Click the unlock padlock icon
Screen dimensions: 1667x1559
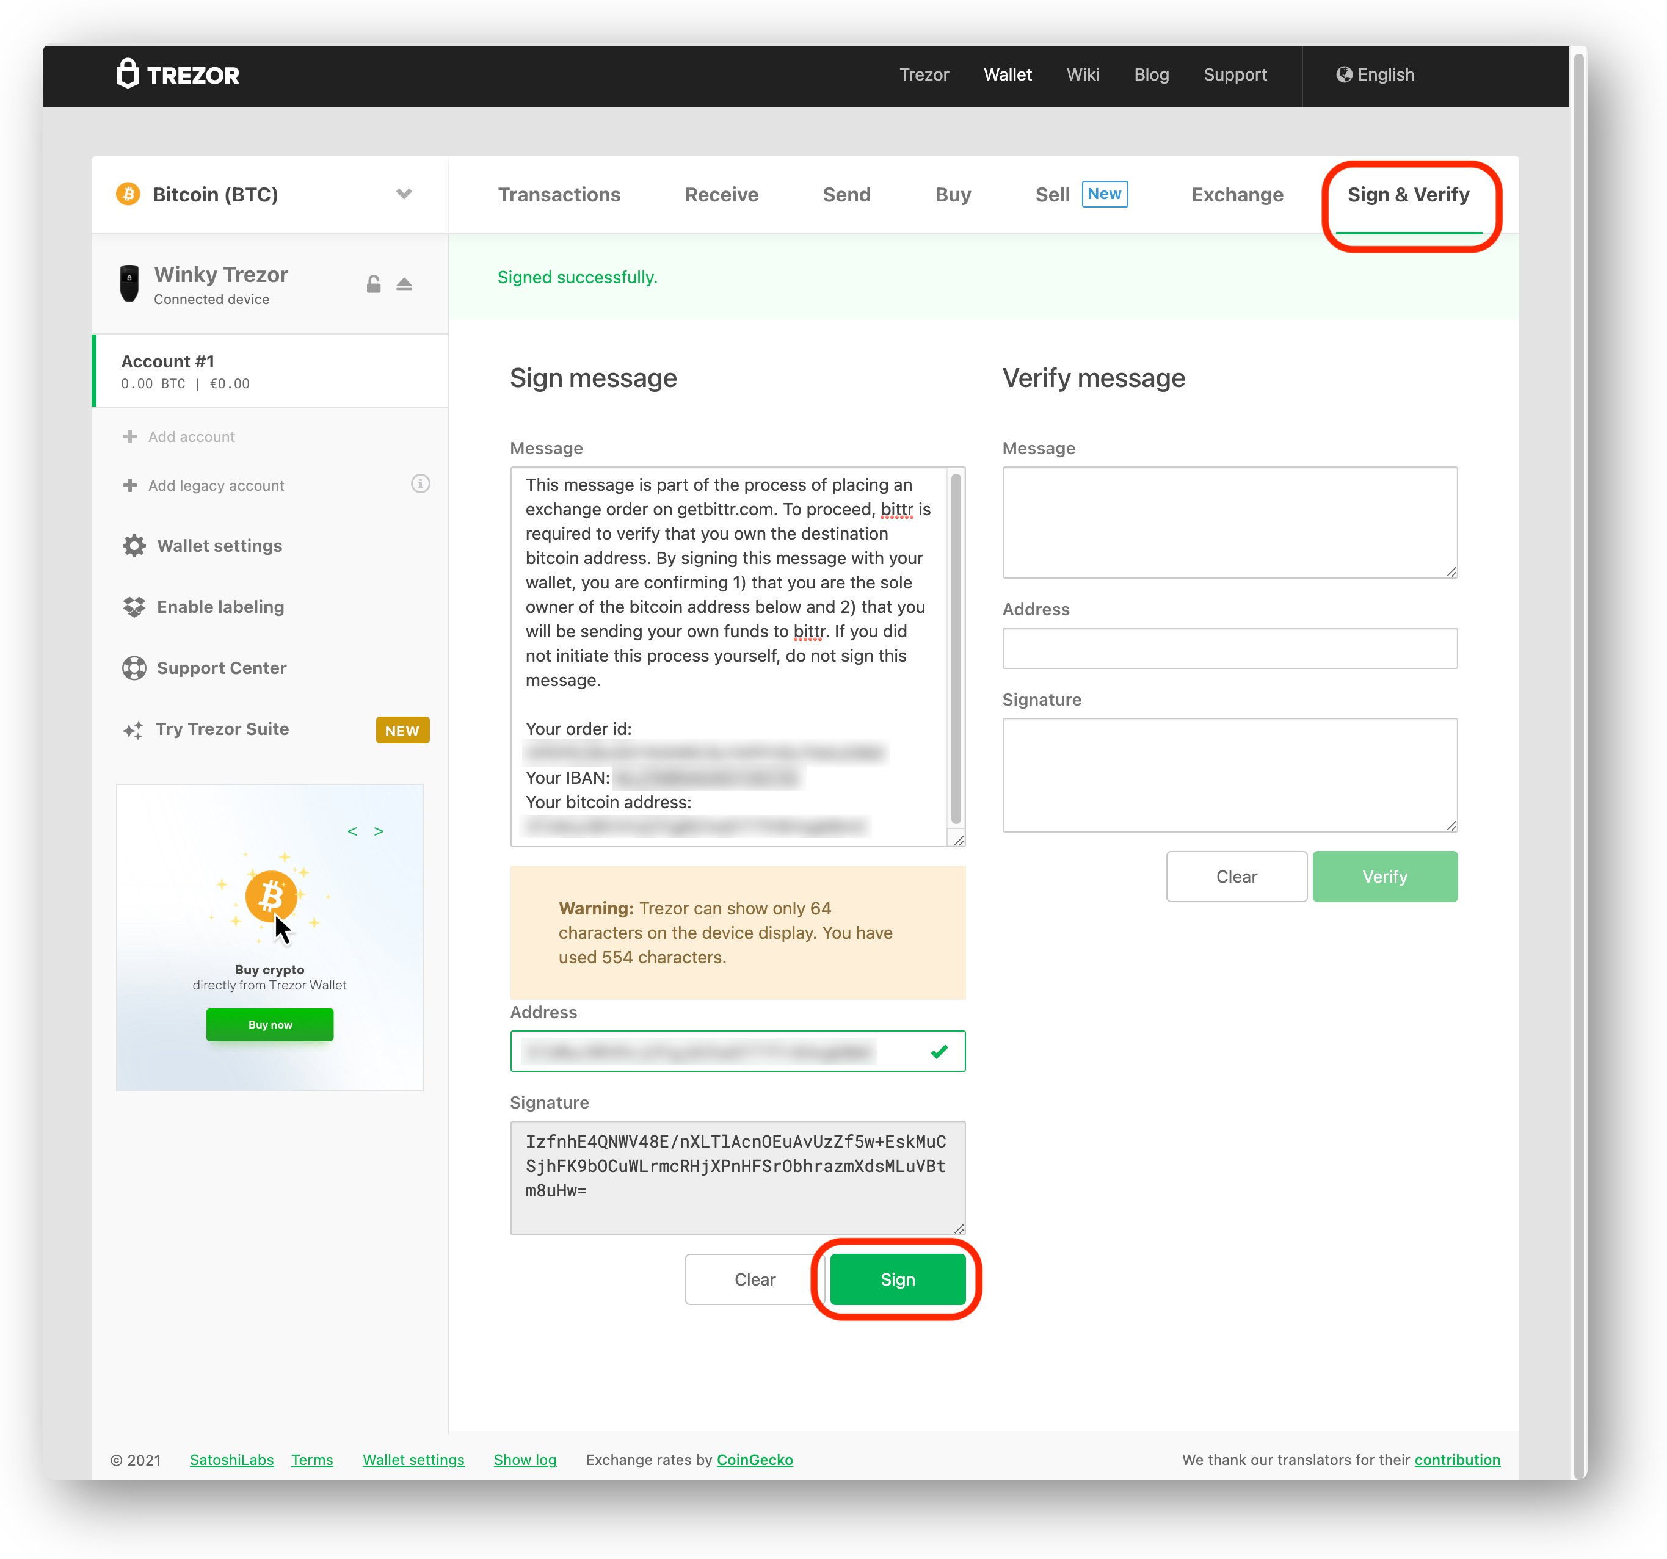pyautogui.click(x=374, y=284)
